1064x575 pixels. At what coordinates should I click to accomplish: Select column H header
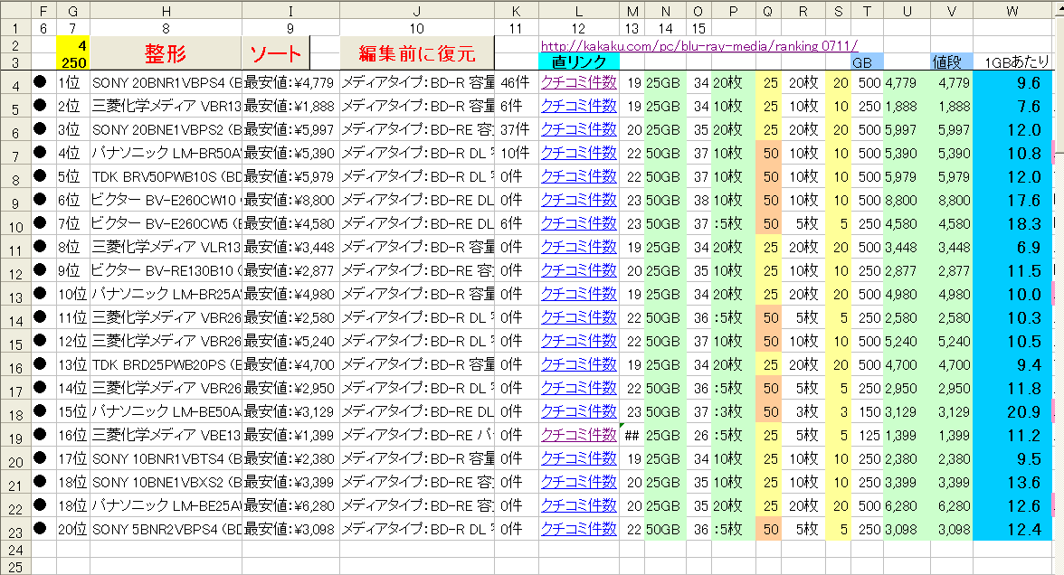166,11
